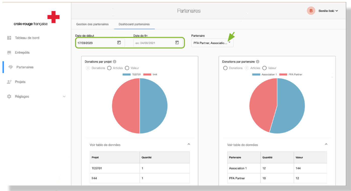Expand the Réglages sidebar submenu chevron
The image size is (351, 191).
64,96
